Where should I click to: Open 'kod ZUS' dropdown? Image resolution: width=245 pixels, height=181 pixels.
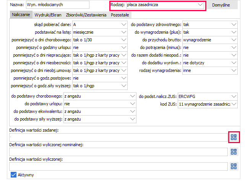208,104
